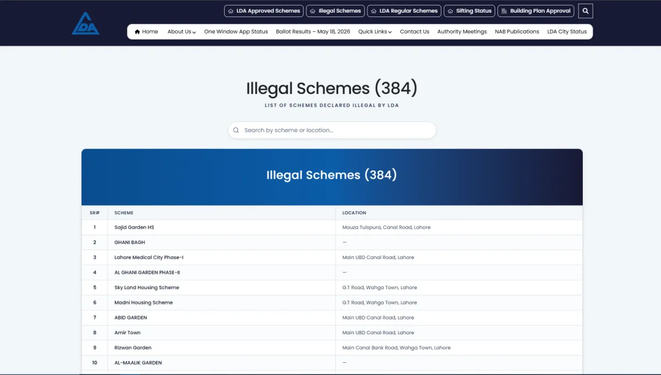
Task: Open LDA City Status link
Action: pos(567,32)
